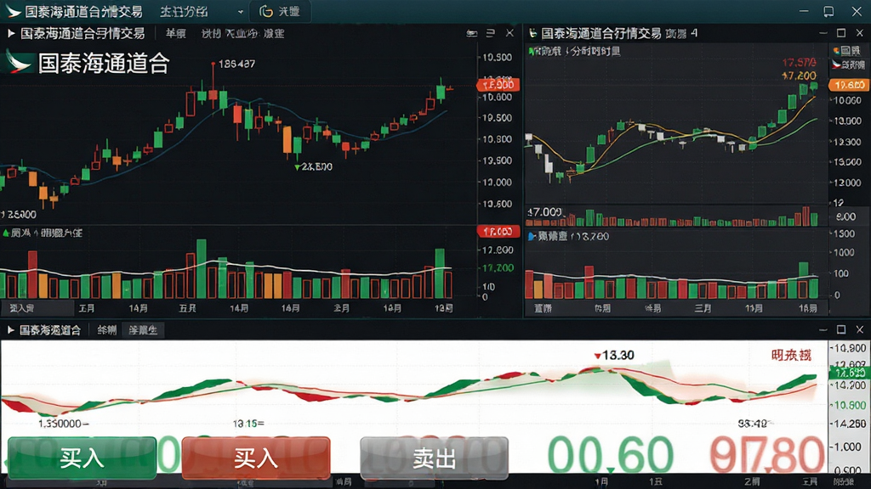Click the large bird logo beside 国泰海通道合

(19, 62)
